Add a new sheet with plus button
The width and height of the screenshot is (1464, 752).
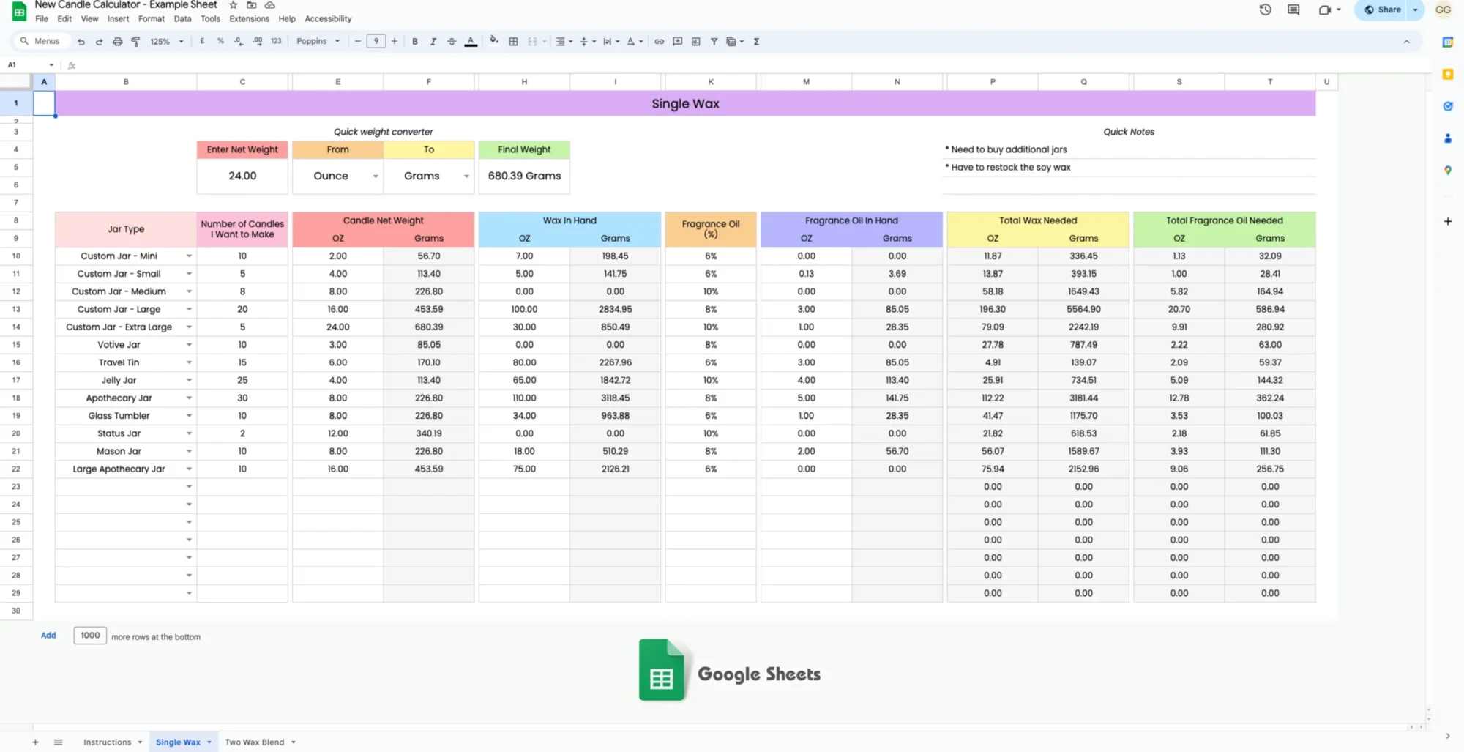(x=35, y=742)
